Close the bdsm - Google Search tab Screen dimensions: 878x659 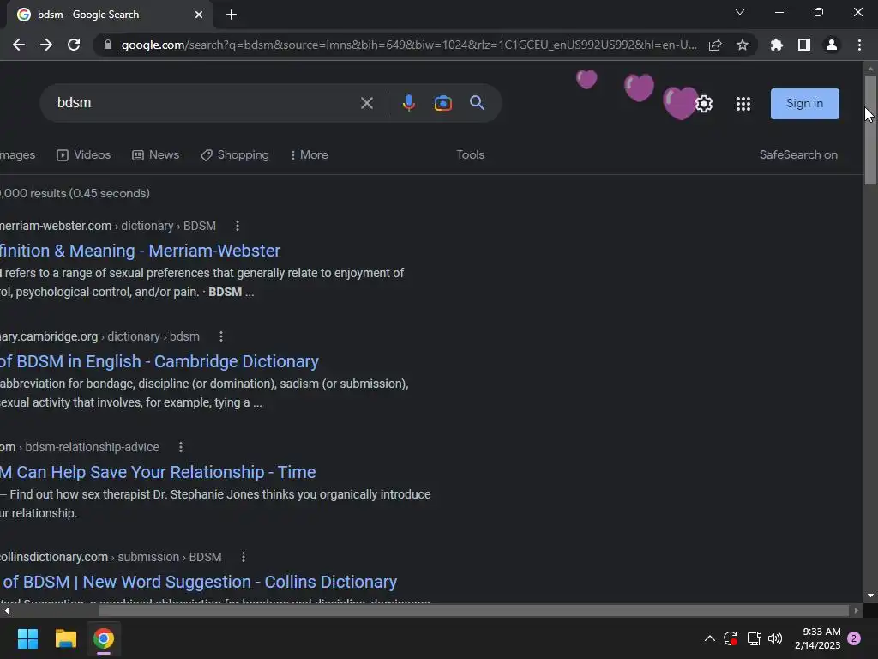click(x=199, y=15)
